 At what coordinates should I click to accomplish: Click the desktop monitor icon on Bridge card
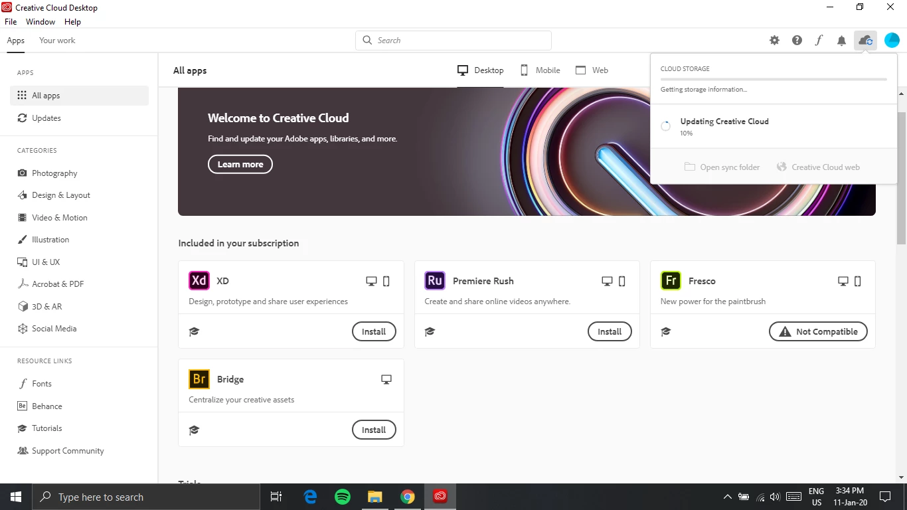[x=386, y=380]
